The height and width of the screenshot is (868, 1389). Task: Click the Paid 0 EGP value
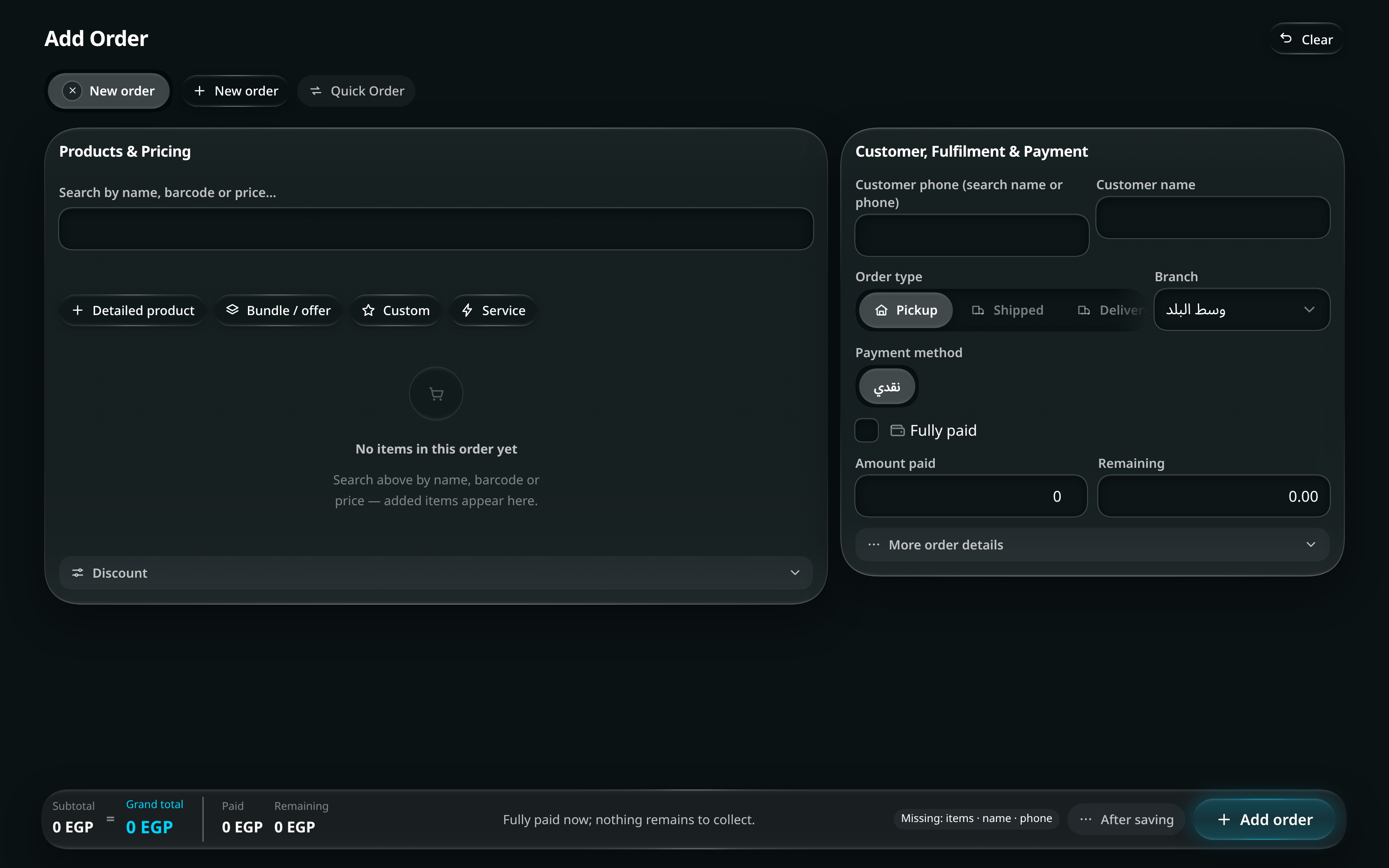pos(242,827)
